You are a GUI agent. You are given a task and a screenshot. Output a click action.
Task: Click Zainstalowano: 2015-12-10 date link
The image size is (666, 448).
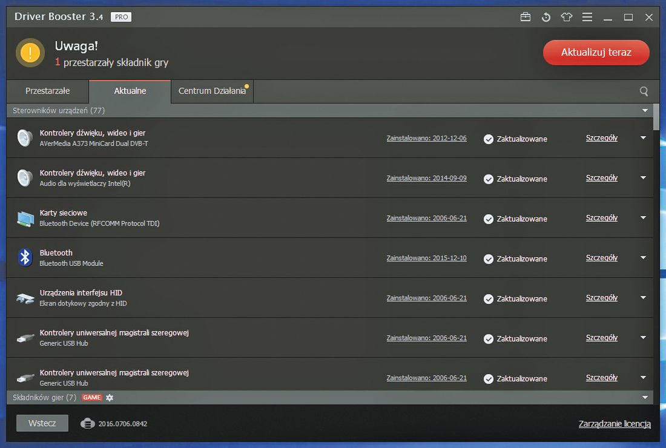(426, 258)
